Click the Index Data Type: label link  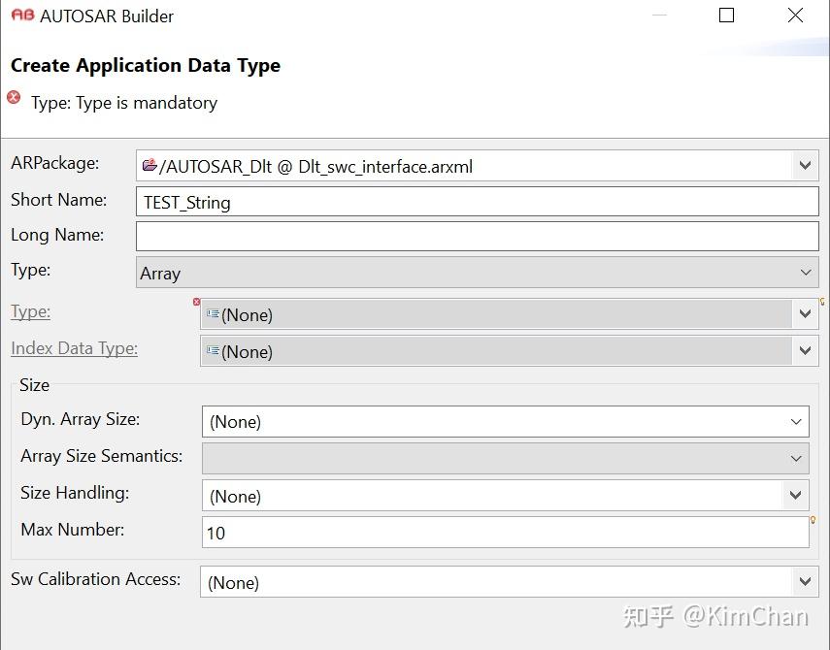73,348
